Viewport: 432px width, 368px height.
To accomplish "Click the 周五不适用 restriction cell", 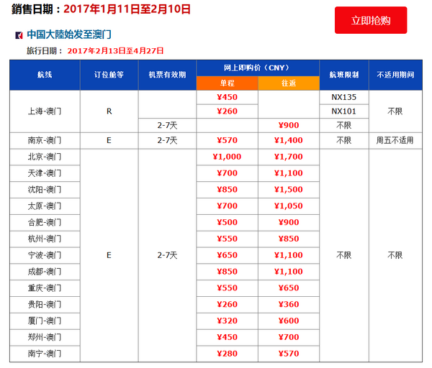I will point(395,141).
